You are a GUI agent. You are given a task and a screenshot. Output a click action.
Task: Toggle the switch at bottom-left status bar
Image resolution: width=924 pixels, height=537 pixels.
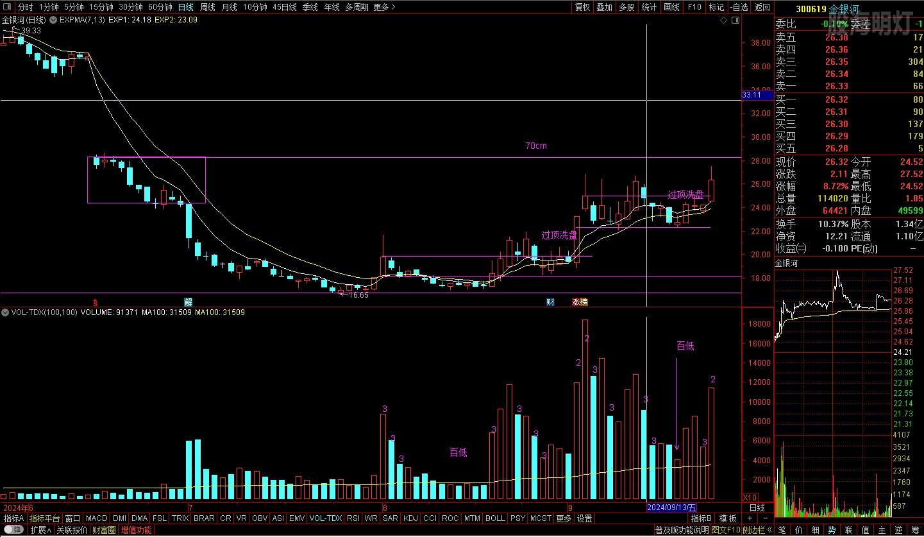click(x=14, y=530)
